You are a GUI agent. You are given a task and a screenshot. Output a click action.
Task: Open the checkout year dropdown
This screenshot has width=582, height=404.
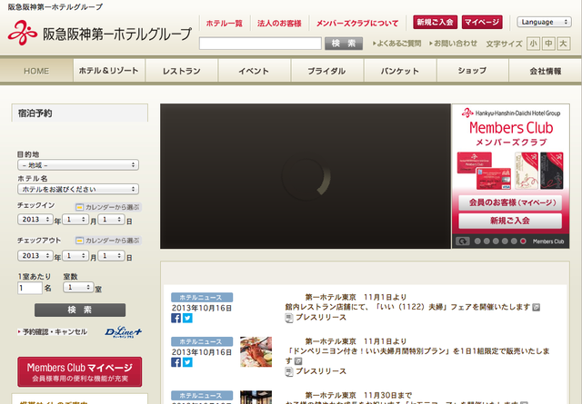click(35, 255)
